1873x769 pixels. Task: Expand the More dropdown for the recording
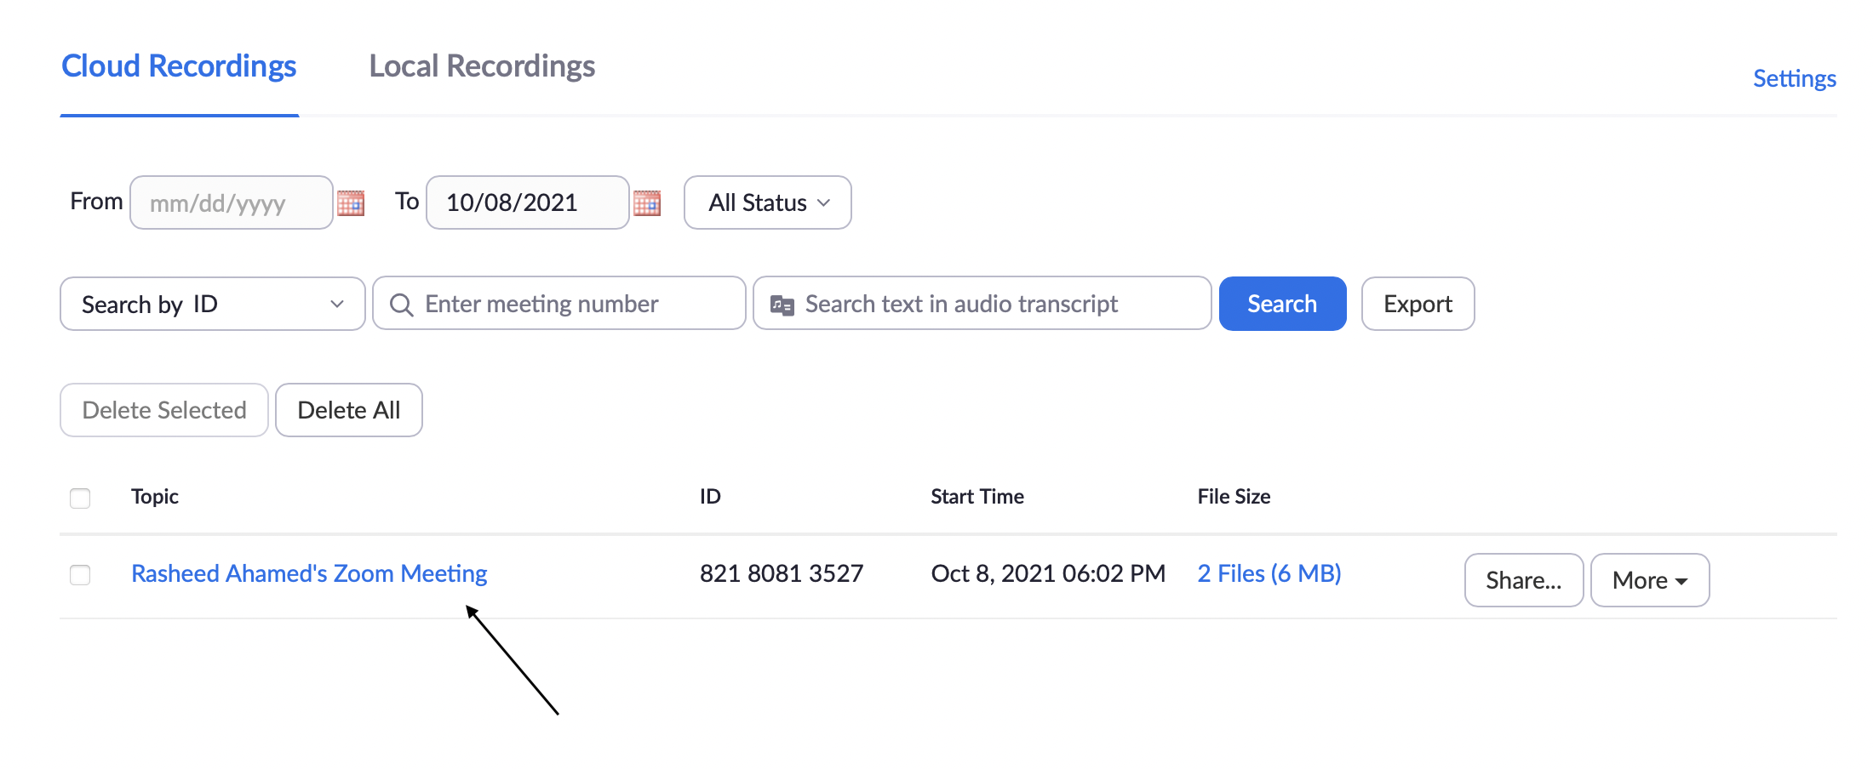(1649, 580)
